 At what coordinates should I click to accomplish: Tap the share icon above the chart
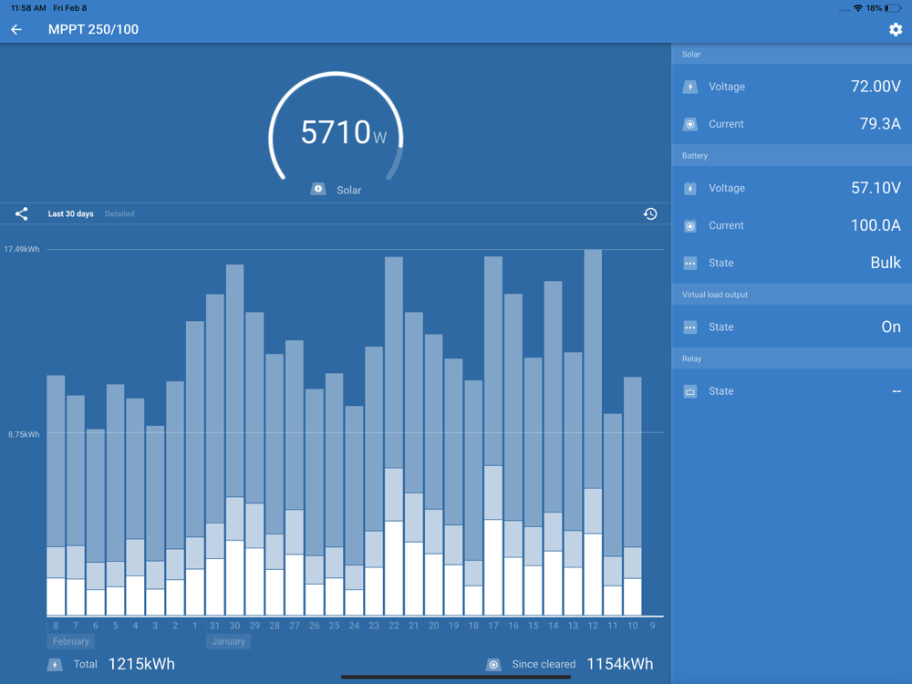[22, 214]
